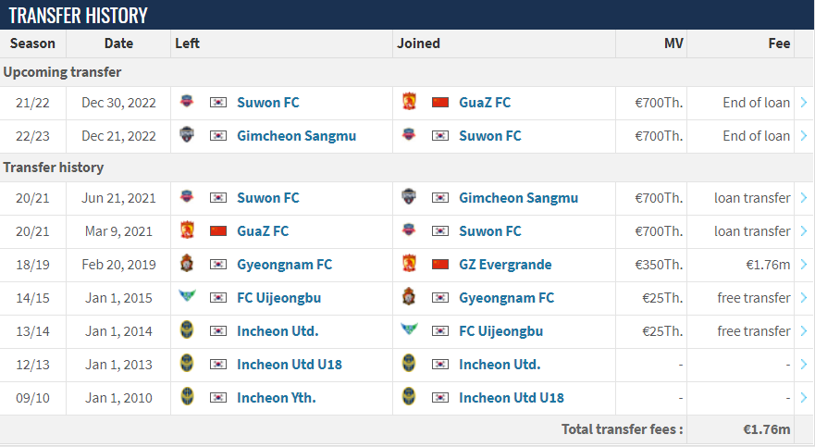The width and height of the screenshot is (815, 447).
Task: Click Suwon FC crest in Dec 30, 2022 row
Action: [x=187, y=102]
